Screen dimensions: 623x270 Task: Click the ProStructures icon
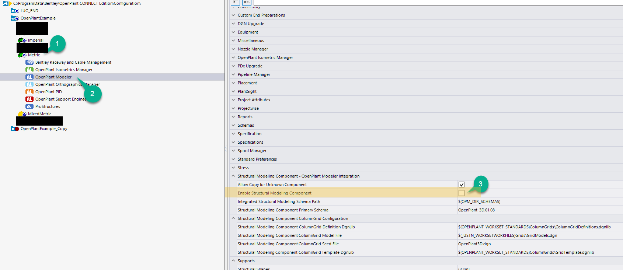pyautogui.click(x=29, y=106)
